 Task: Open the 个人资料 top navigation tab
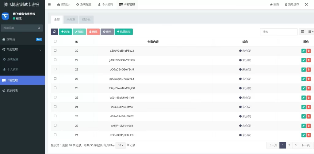coord(105,5)
